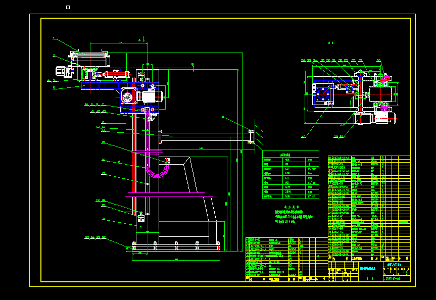Select callout number 2 leader label
Viewport: 436px width, 300px height.
pyautogui.click(x=54, y=56)
